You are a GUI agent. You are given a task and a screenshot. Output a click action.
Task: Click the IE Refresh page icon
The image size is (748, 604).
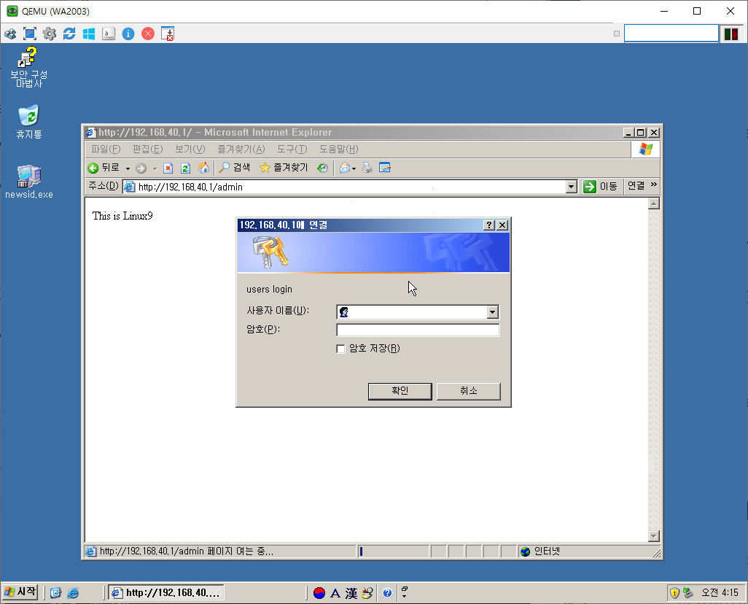tap(186, 168)
